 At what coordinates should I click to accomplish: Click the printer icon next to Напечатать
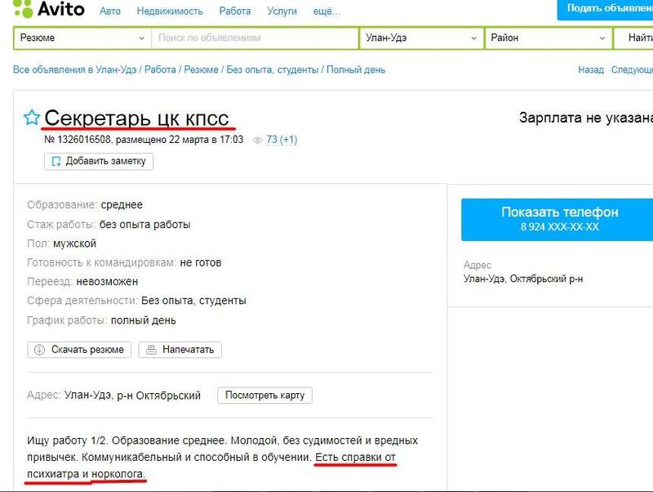(x=151, y=350)
